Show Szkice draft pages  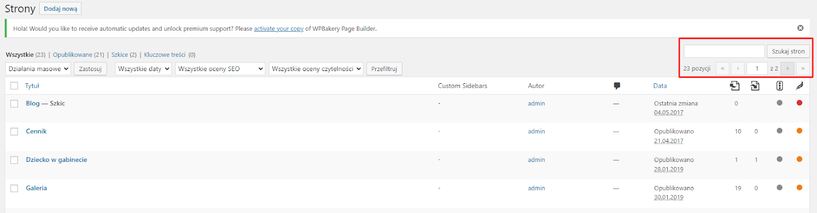pos(120,55)
